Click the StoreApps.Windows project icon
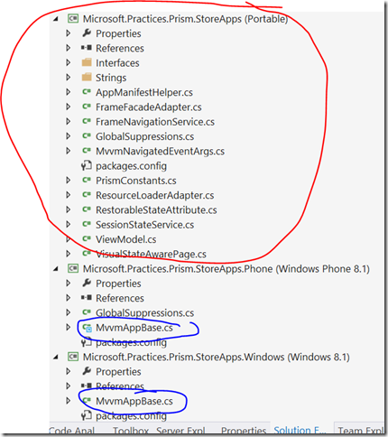 coord(73,357)
